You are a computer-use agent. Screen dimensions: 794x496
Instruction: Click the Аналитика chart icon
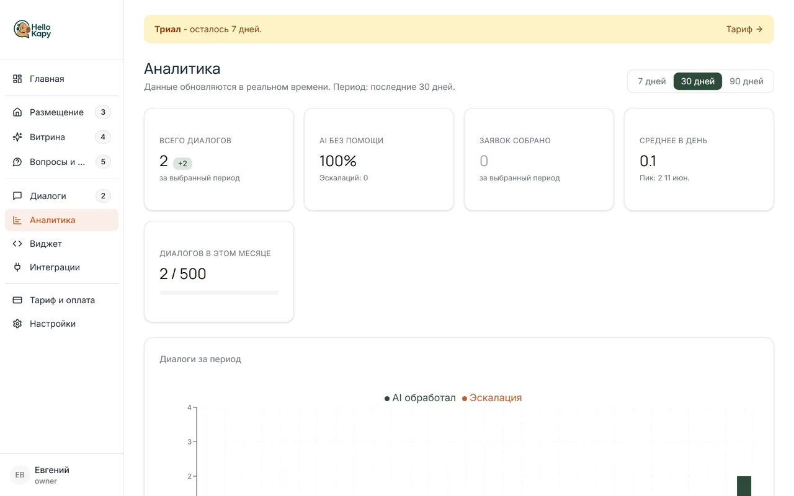pos(17,220)
